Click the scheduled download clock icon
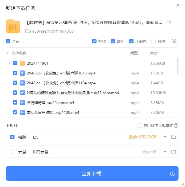Viewport: 185px width, 187px height. tap(172, 174)
